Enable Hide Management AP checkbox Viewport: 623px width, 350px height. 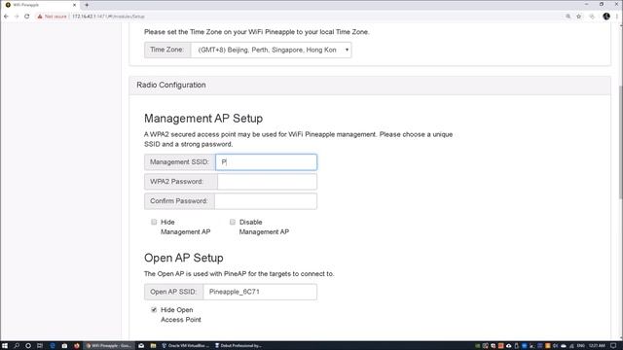click(x=154, y=222)
